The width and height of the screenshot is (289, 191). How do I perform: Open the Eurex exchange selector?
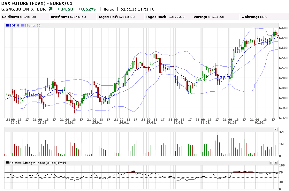(108, 9)
